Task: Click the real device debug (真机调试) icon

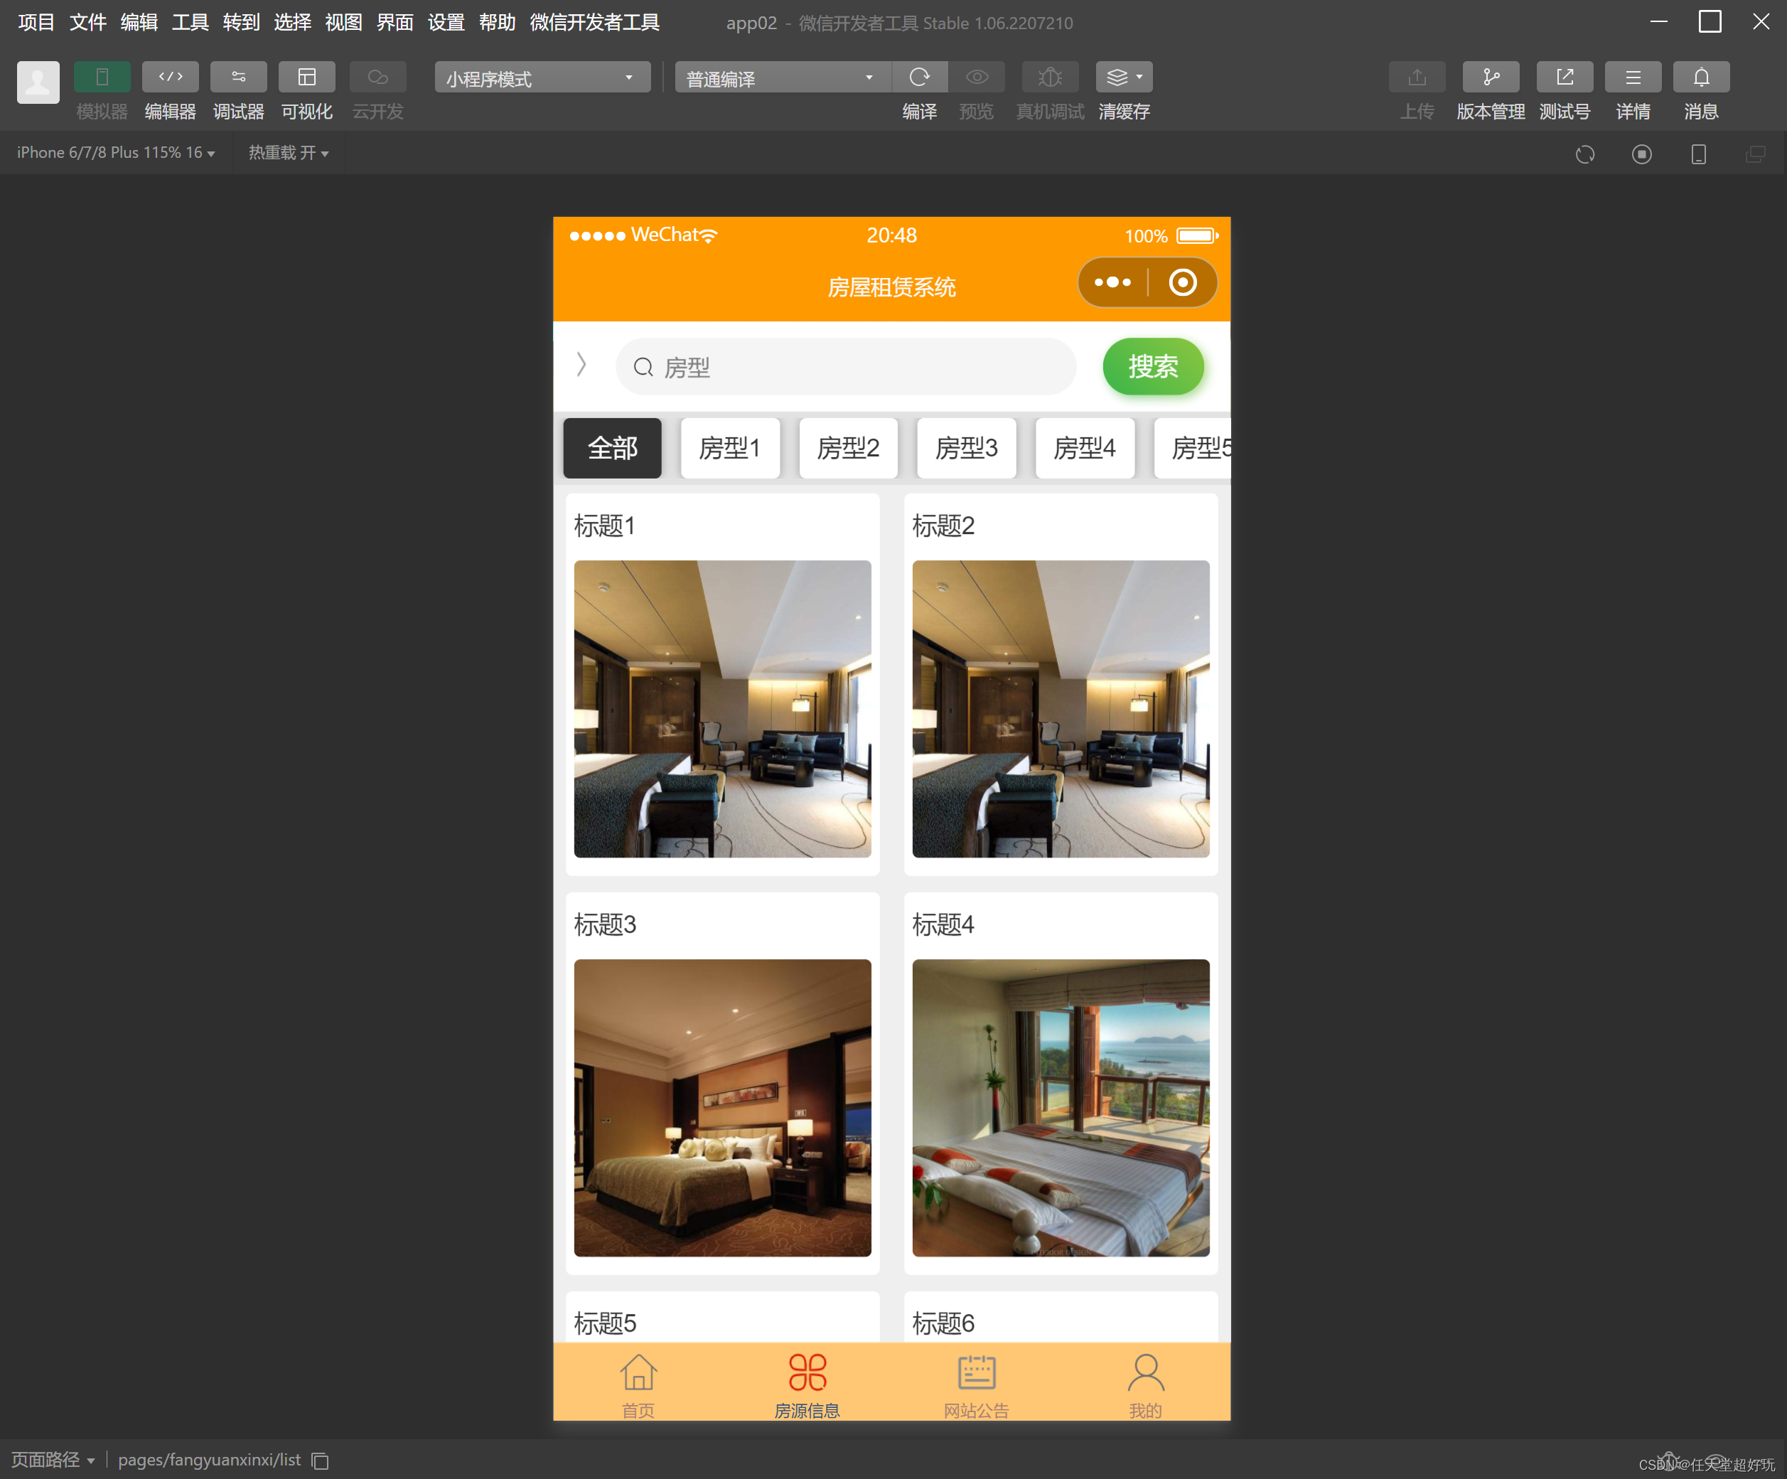Action: (1050, 78)
